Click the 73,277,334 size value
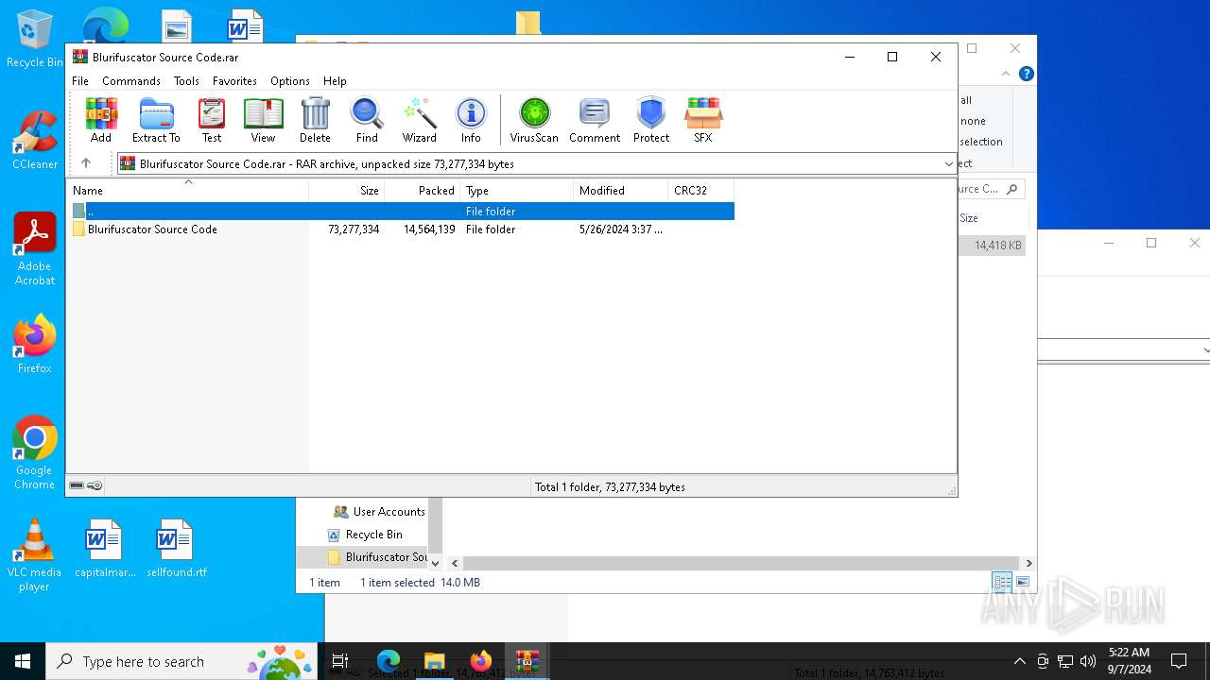The image size is (1210, 680). [354, 229]
